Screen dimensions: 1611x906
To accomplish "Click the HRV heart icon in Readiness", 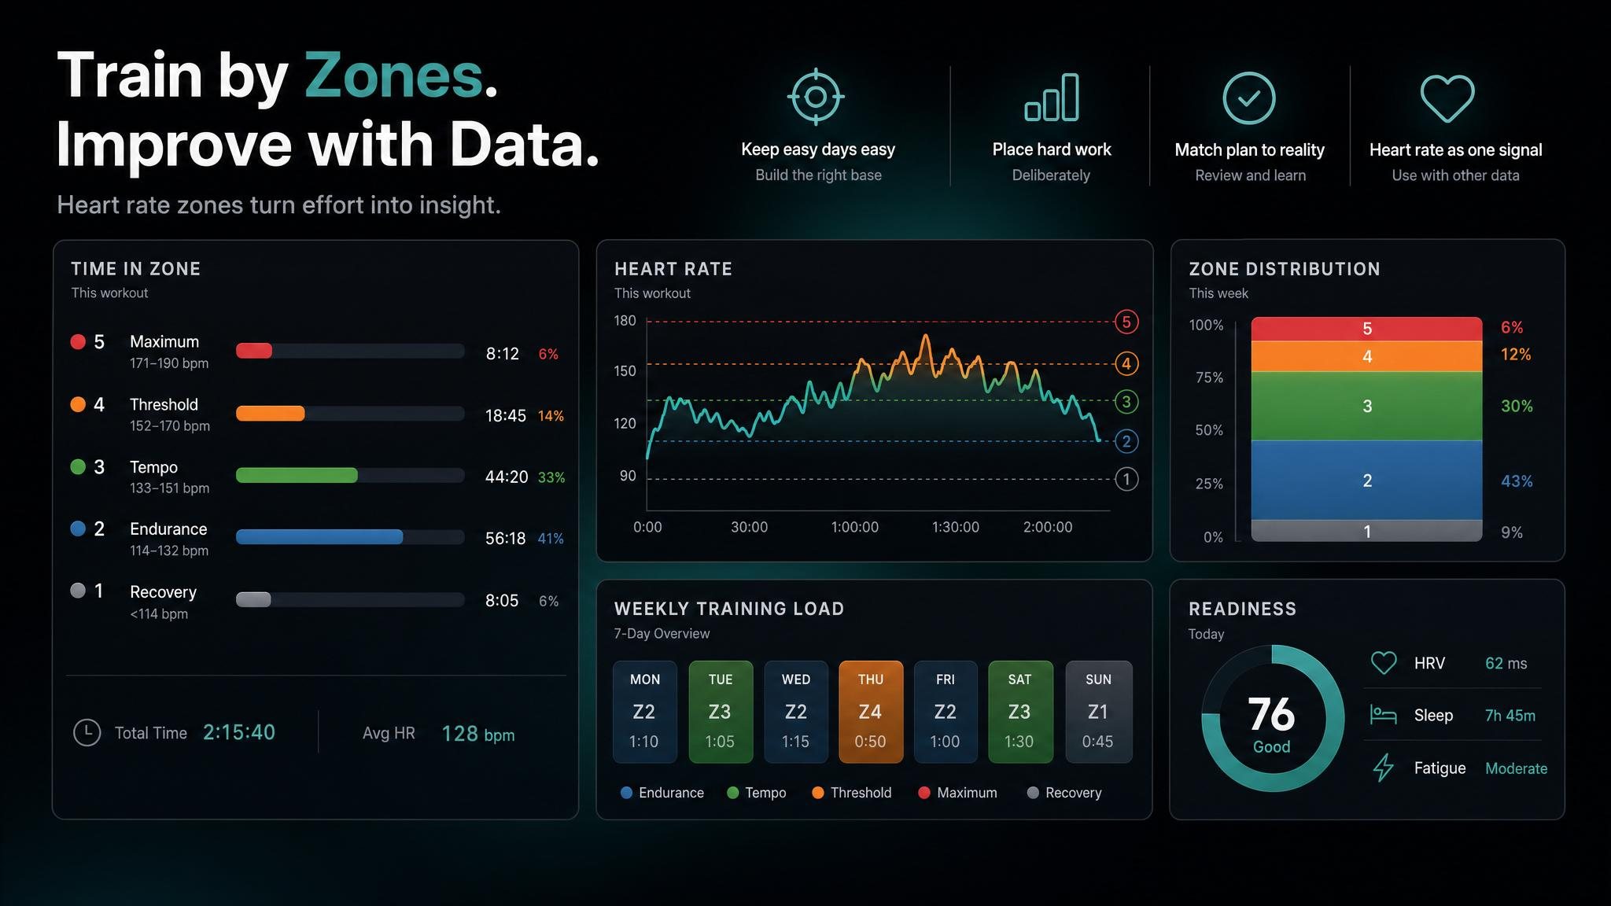I will pos(1384,663).
